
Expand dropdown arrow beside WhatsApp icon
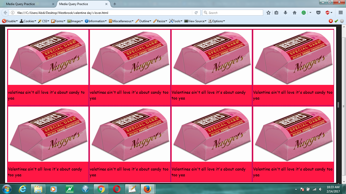pos(310,13)
